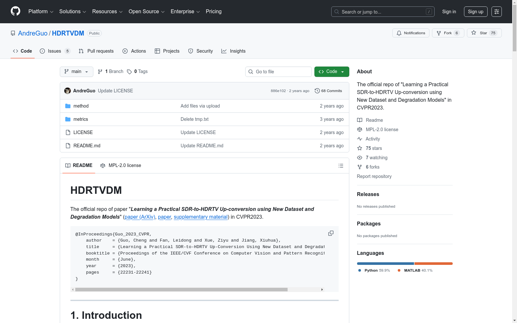Click the bell icon in Notifications button

[399, 33]
